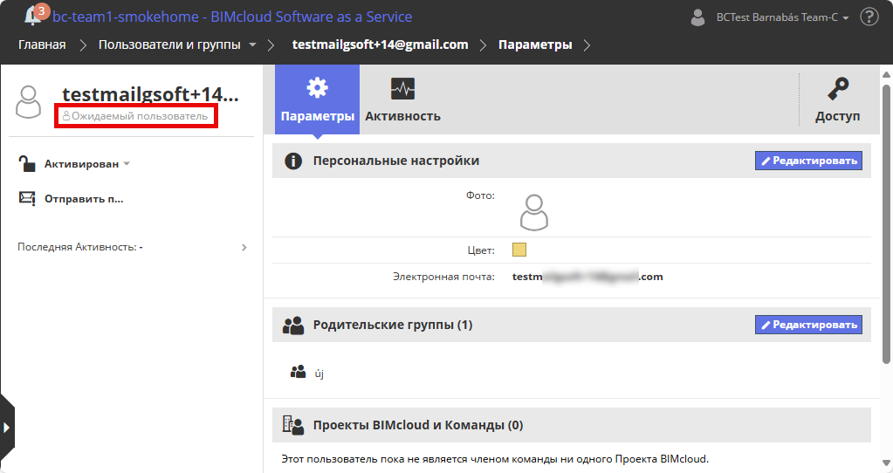Expand the collapsed left side panel arrow
Image resolution: width=893 pixels, height=473 pixels.
tap(6, 427)
